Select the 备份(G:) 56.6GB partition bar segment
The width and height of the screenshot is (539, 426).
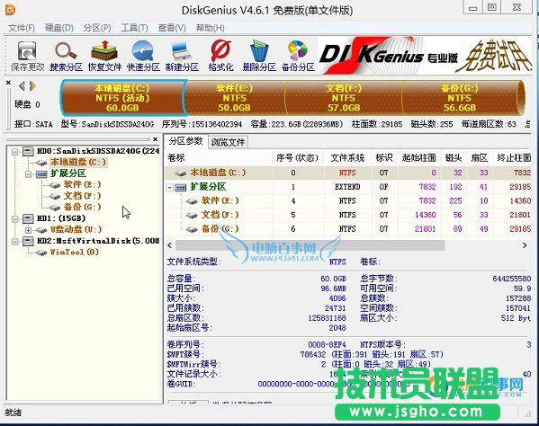(x=460, y=98)
